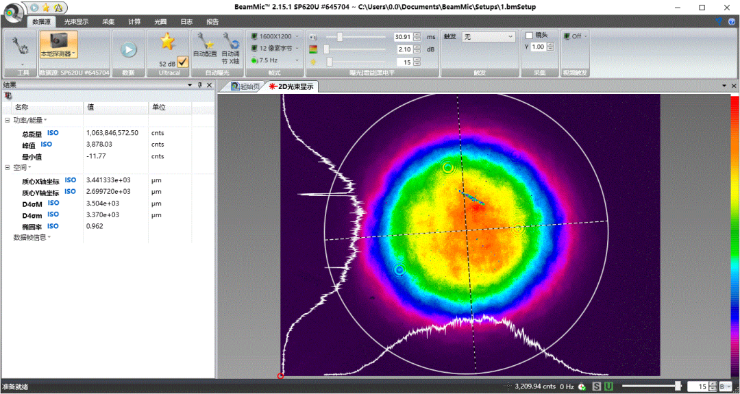Open the 1600X1200 resolution dropdown
Image resolution: width=740 pixels, height=394 pixels.
tap(275, 36)
